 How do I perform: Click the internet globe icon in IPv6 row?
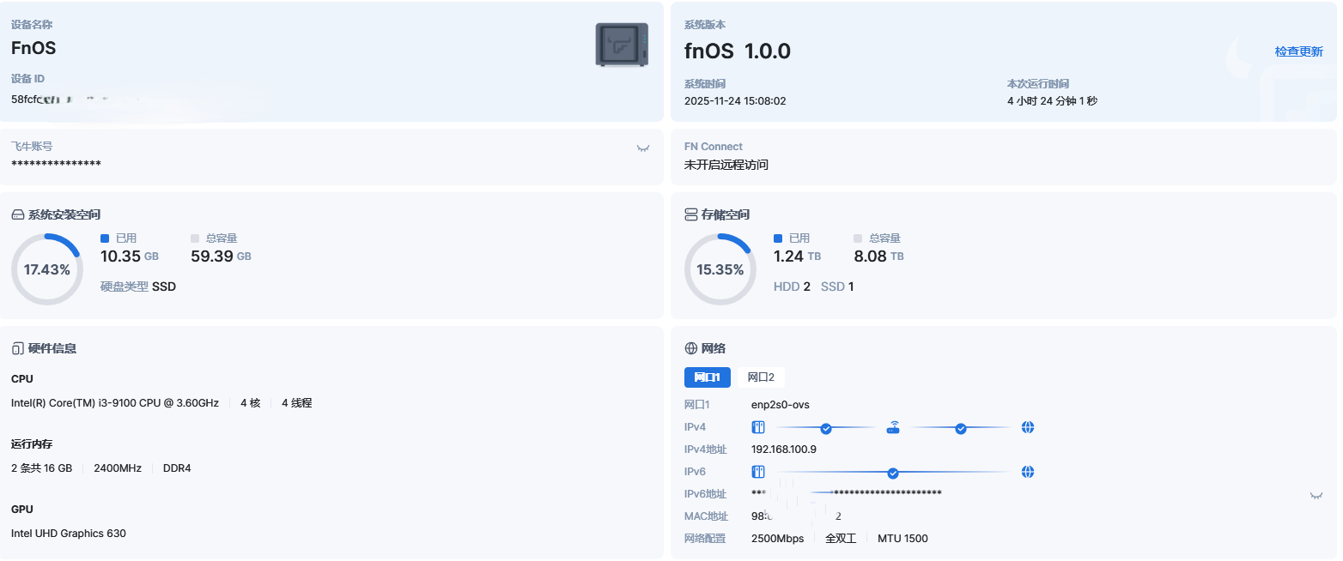pos(1028,472)
